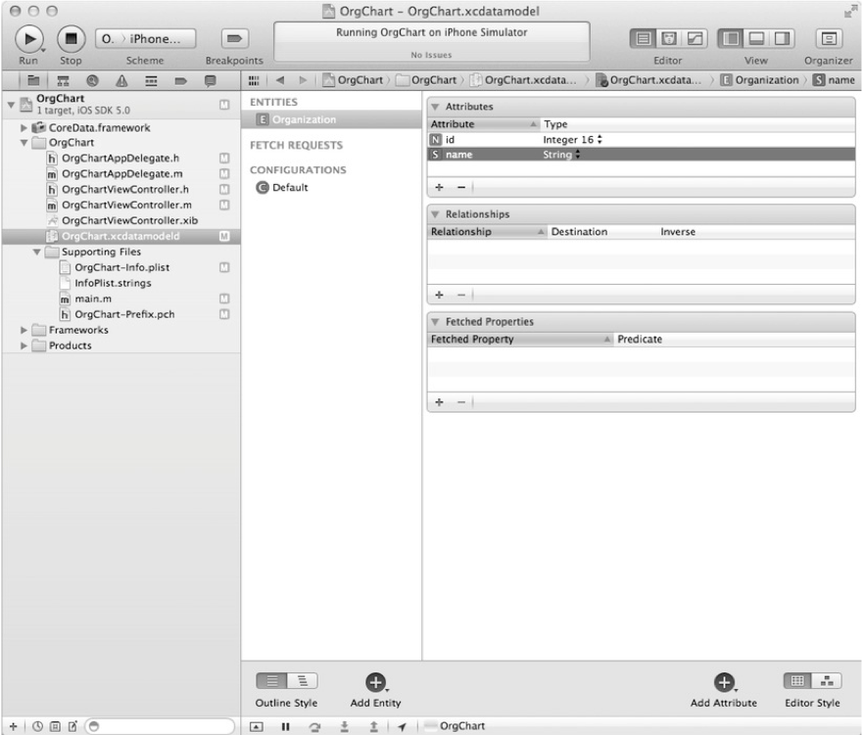Collapse the Relationships section

pos(435,214)
